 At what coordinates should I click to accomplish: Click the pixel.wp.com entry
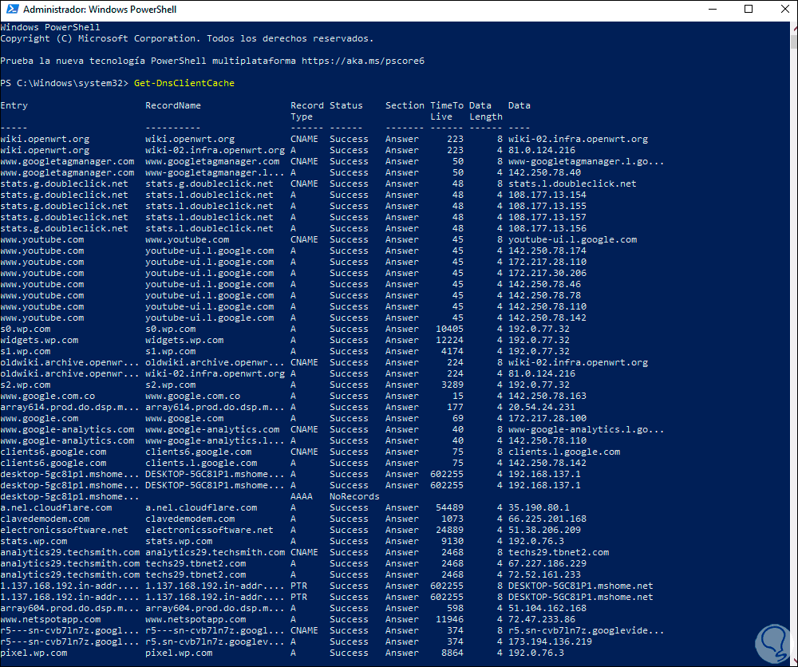click(x=34, y=653)
